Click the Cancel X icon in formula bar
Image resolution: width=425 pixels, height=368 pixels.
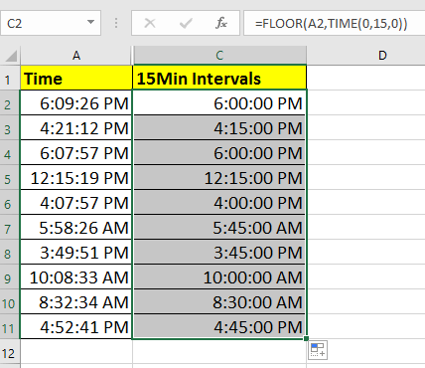pyautogui.click(x=150, y=23)
